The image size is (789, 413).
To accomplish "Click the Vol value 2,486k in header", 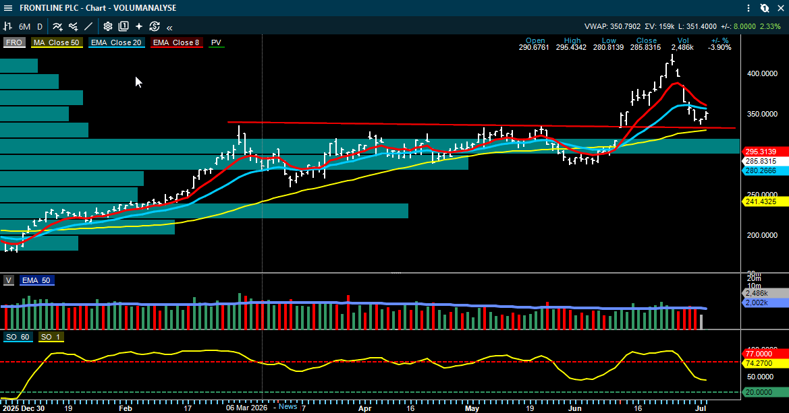I will (682, 48).
